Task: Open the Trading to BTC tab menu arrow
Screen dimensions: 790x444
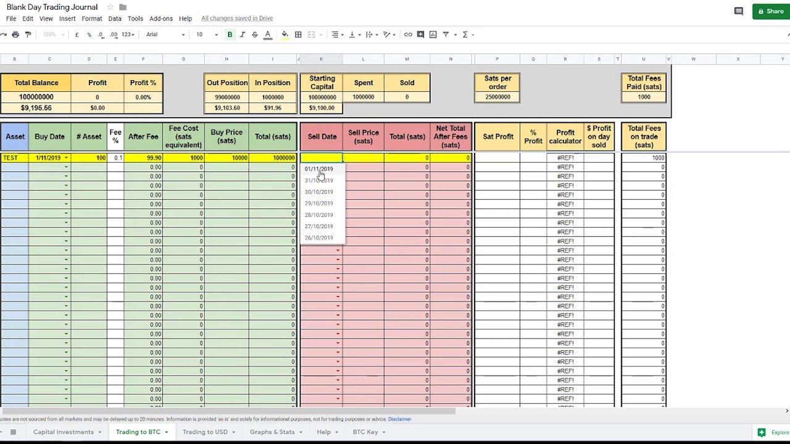Action: [x=166, y=432]
